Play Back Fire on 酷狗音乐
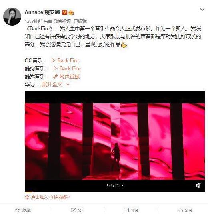This screenshot has height=218, width=208. [67, 68]
